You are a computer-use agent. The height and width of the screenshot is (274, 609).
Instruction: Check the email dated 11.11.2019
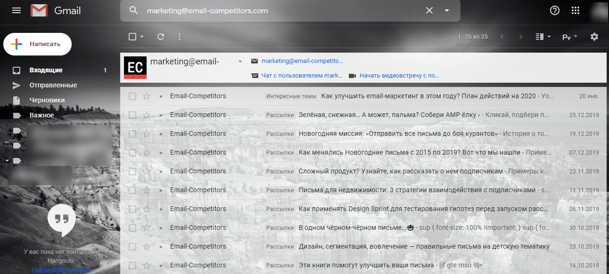coord(132,190)
